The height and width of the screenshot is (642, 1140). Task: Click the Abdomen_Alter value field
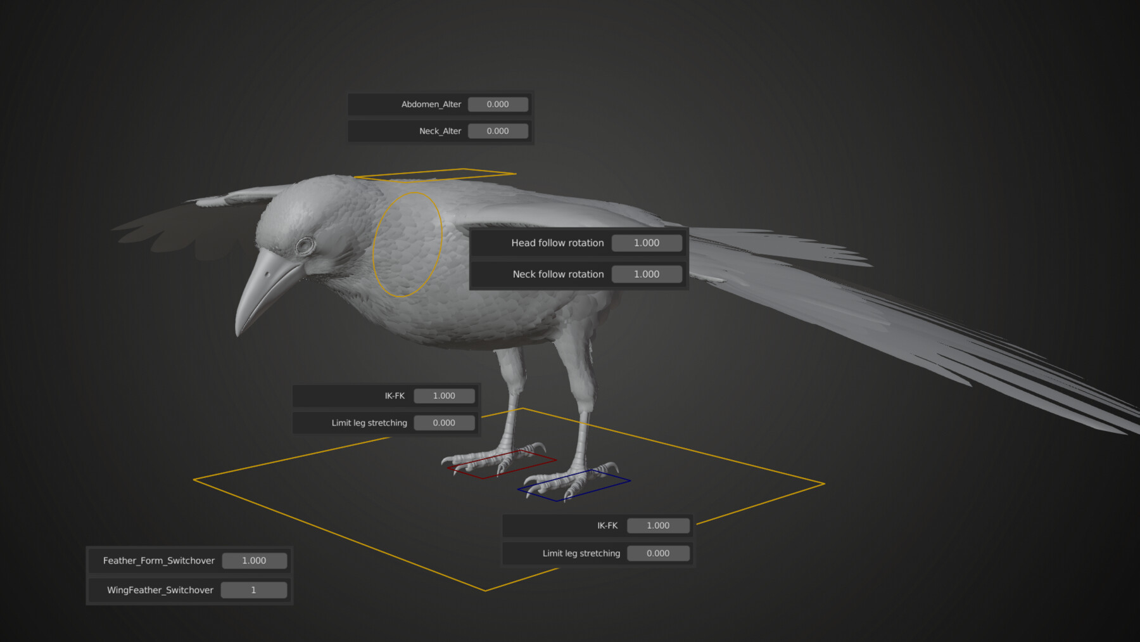pos(498,104)
